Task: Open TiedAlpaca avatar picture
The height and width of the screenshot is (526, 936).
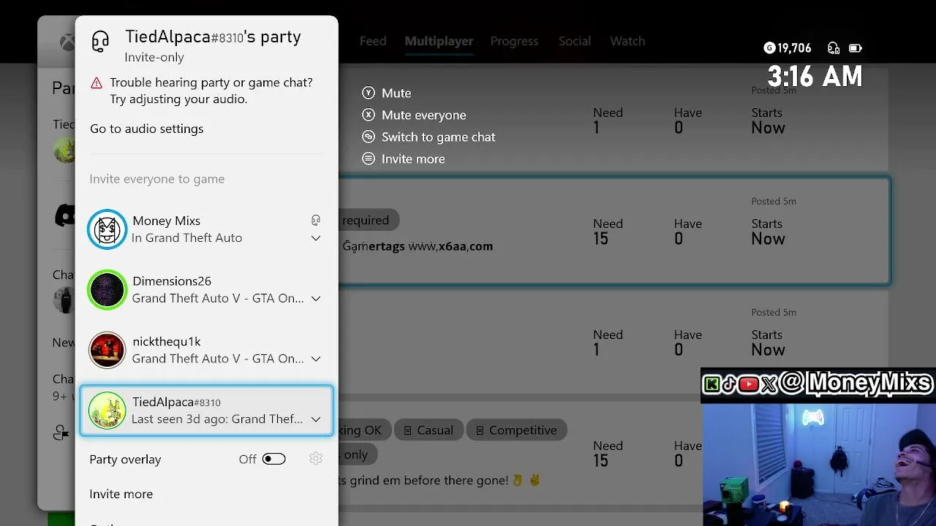Action: pos(107,411)
